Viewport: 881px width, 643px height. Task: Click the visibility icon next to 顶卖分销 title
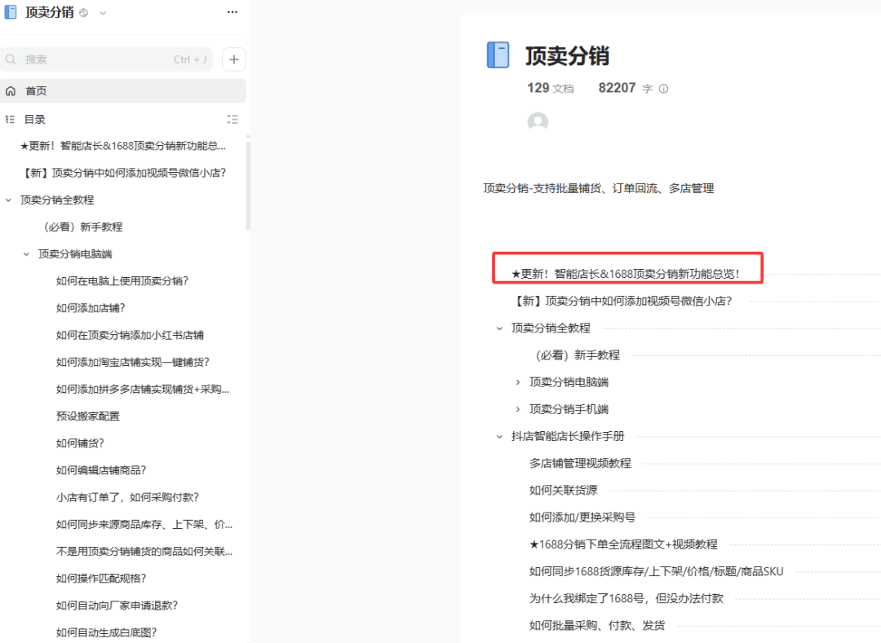[x=84, y=13]
